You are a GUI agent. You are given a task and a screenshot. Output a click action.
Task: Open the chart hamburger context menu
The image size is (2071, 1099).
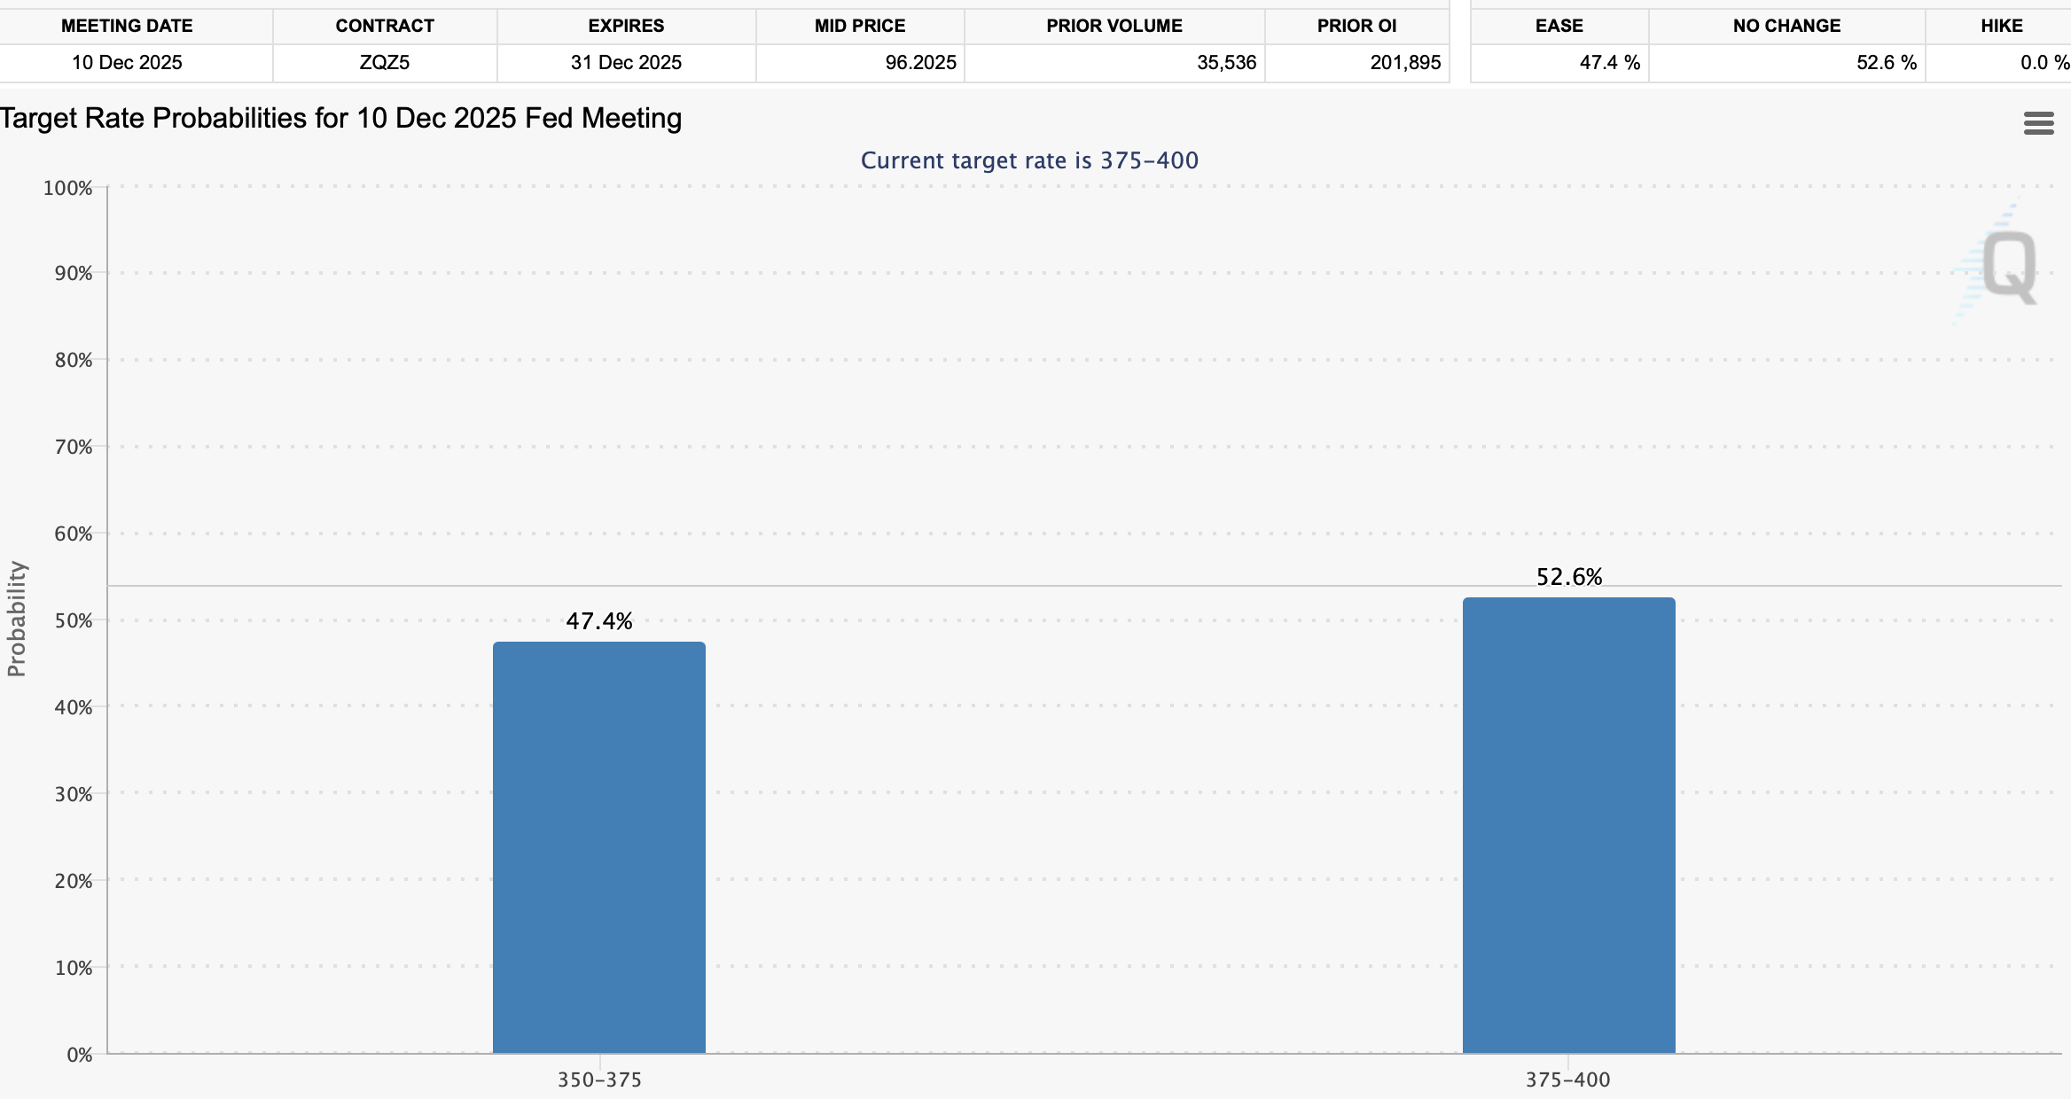[2038, 123]
